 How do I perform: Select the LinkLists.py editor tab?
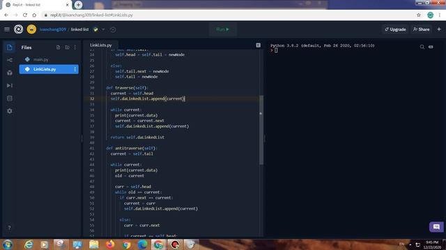tap(100, 45)
